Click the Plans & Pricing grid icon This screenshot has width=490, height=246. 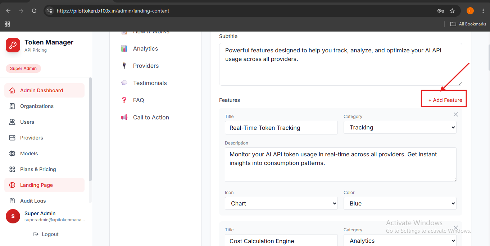(12, 169)
